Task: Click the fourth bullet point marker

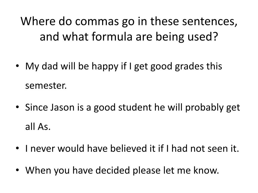Action: coord(18,170)
